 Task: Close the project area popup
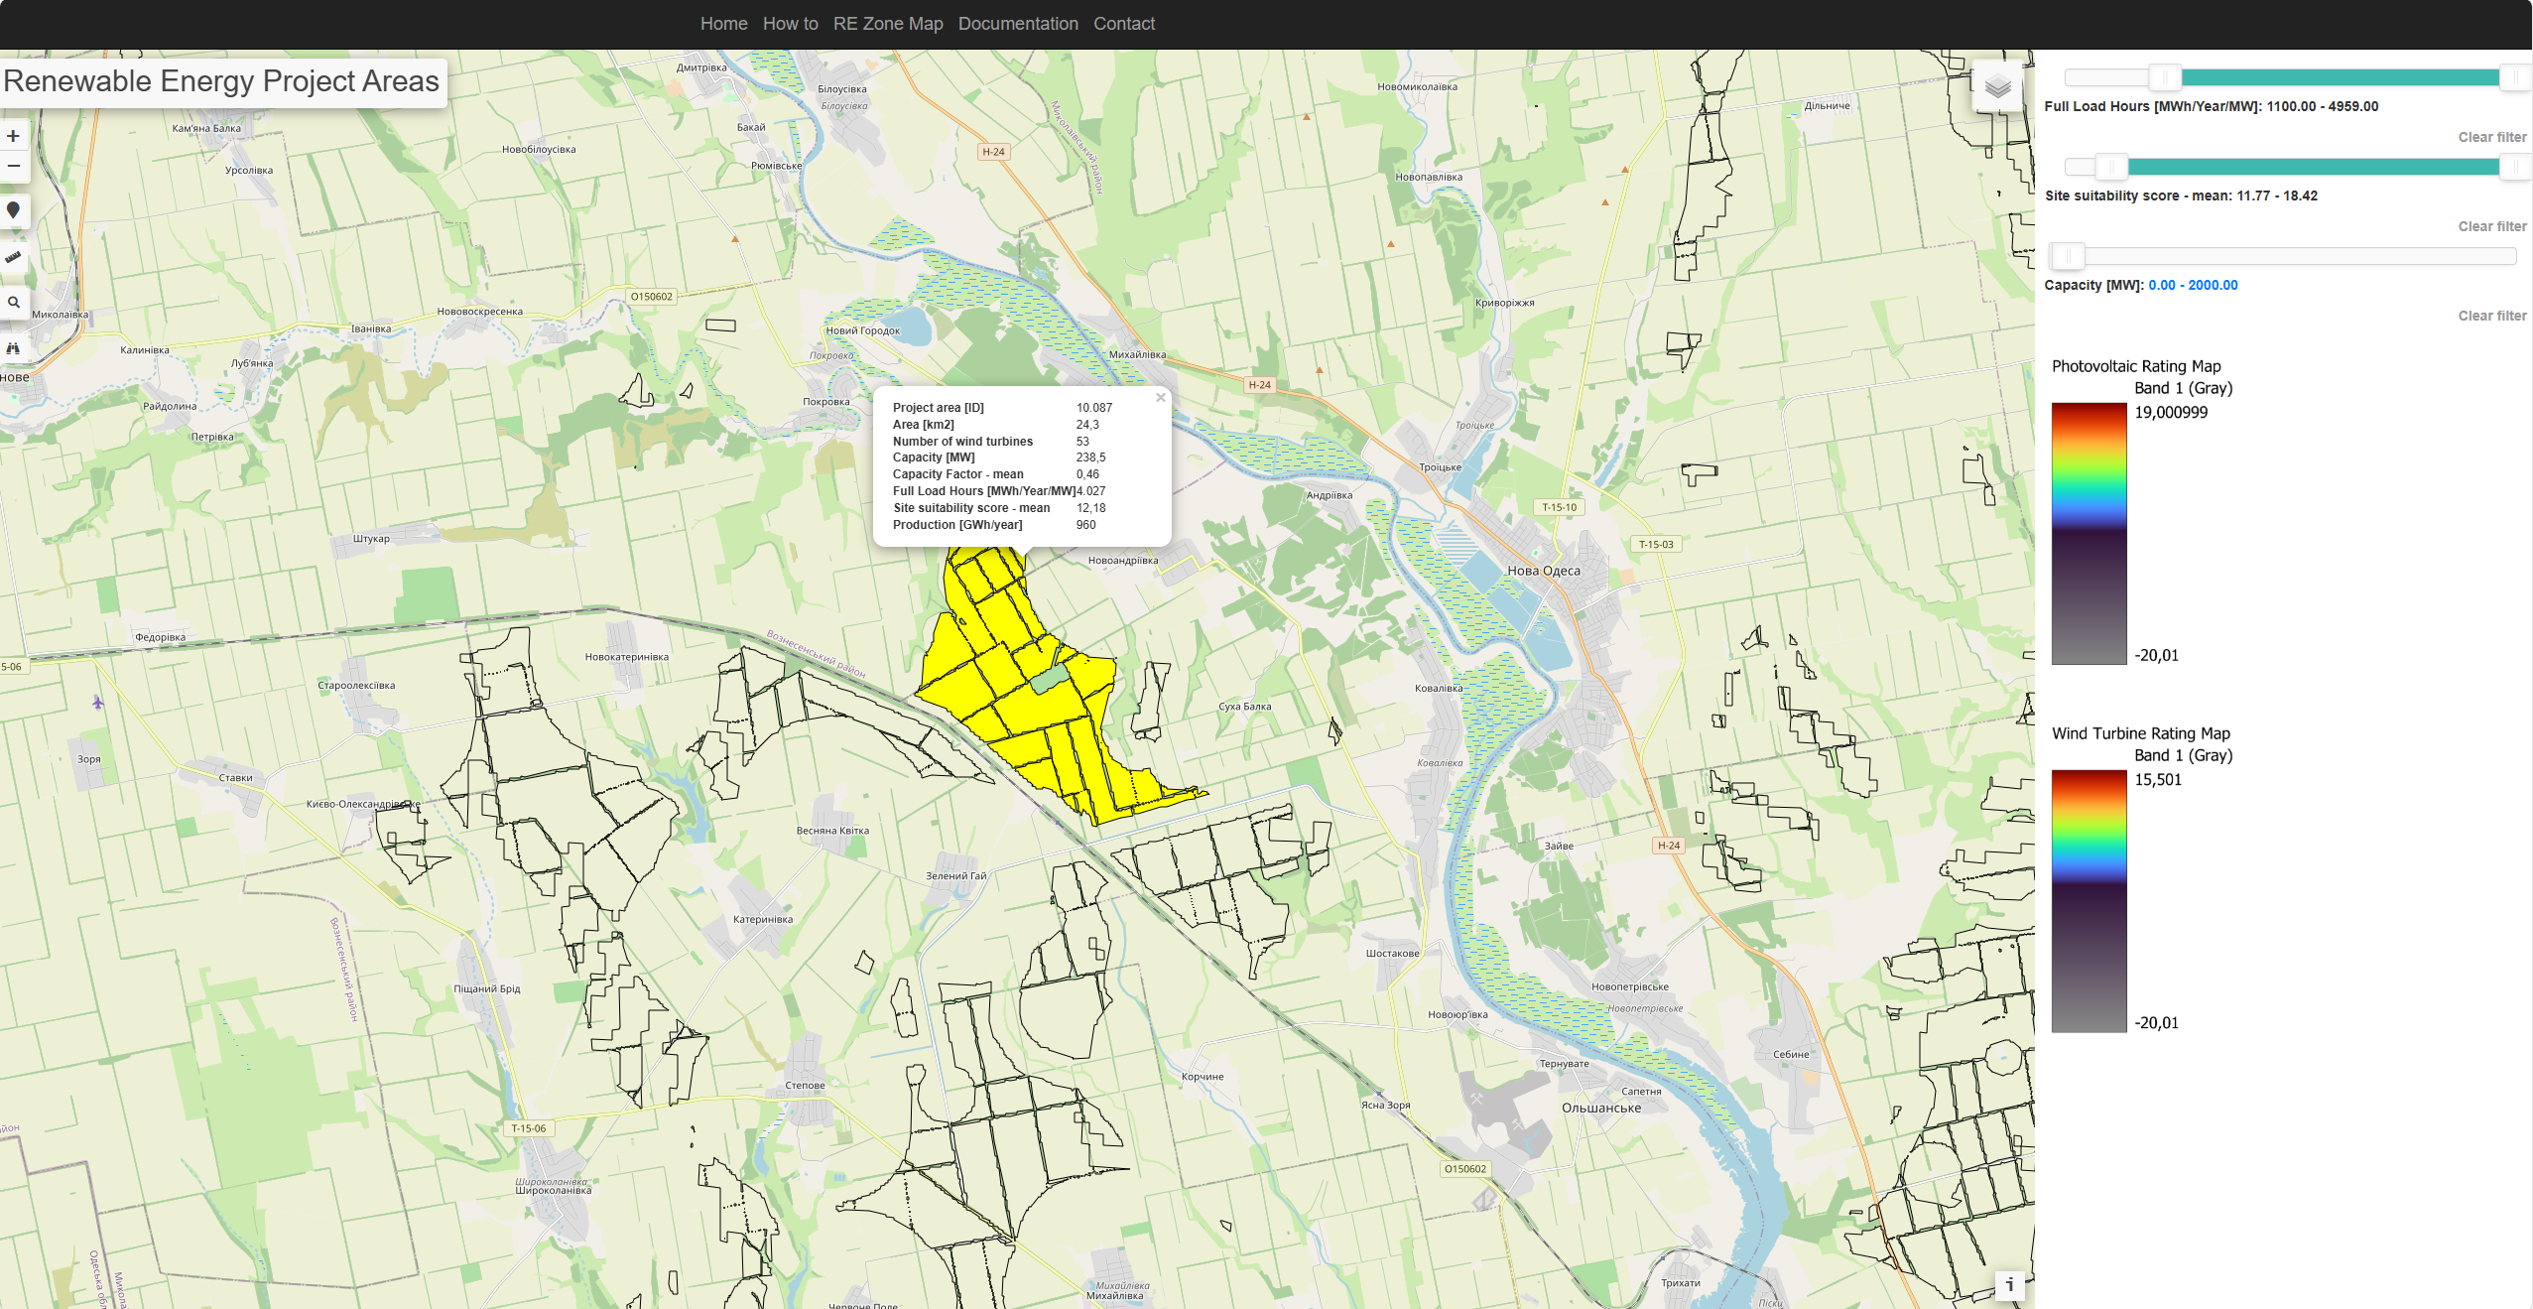coord(1160,398)
